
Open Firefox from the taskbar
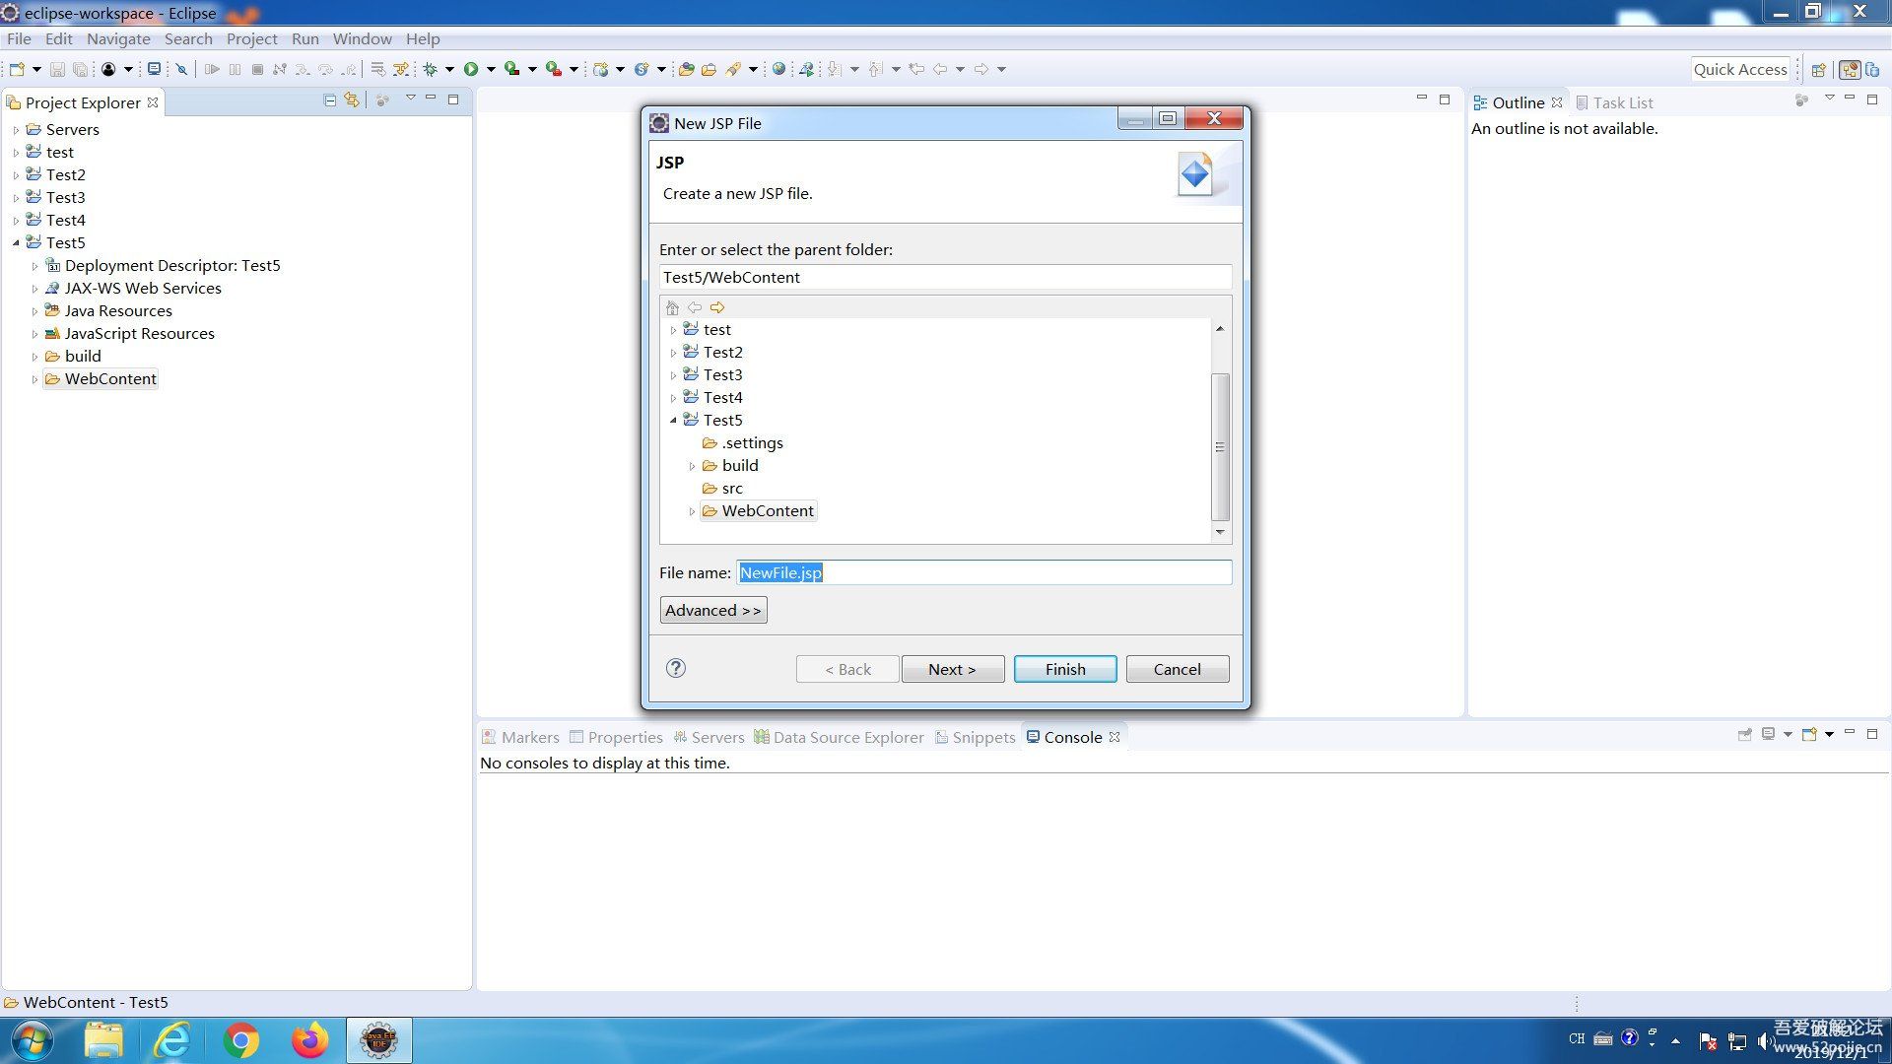pos(309,1040)
